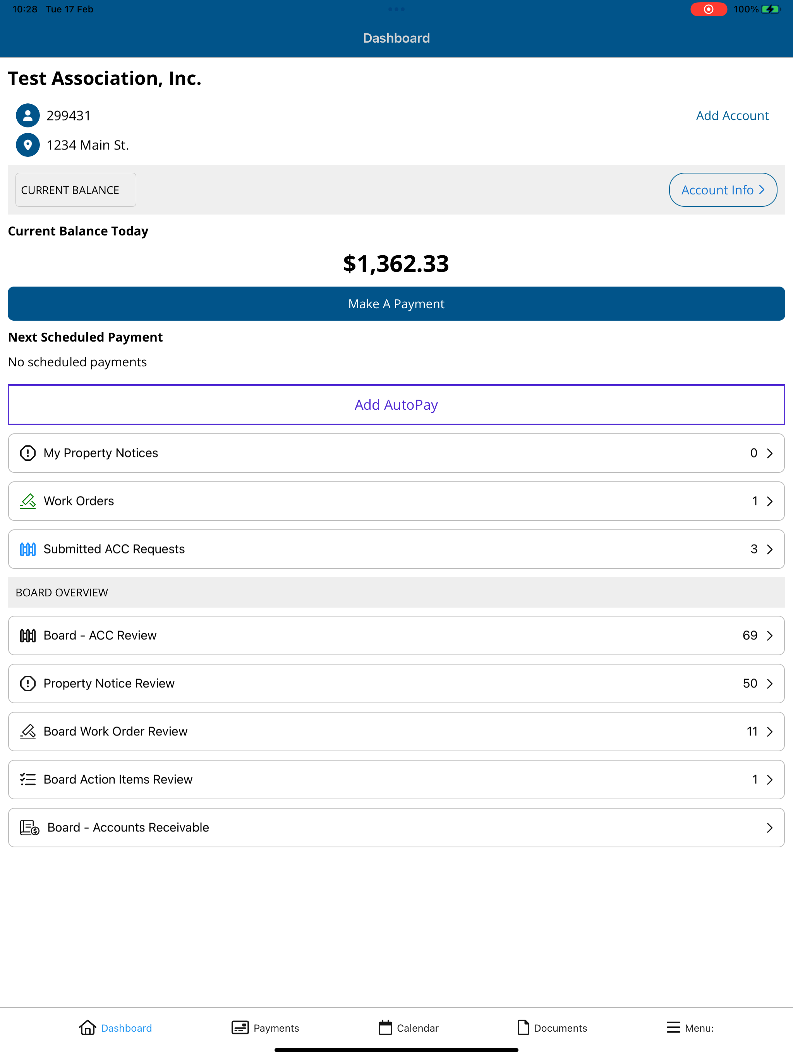The width and height of the screenshot is (793, 1058).
Task: Select the CURRENT BALANCE tab
Action: pyautogui.click(x=76, y=190)
